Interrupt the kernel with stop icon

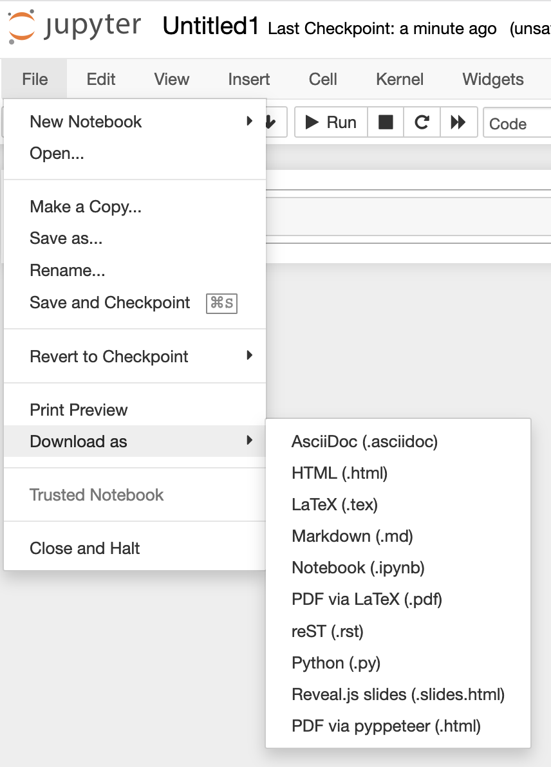(386, 122)
